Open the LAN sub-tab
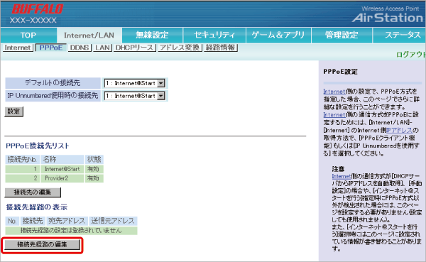 102,48
